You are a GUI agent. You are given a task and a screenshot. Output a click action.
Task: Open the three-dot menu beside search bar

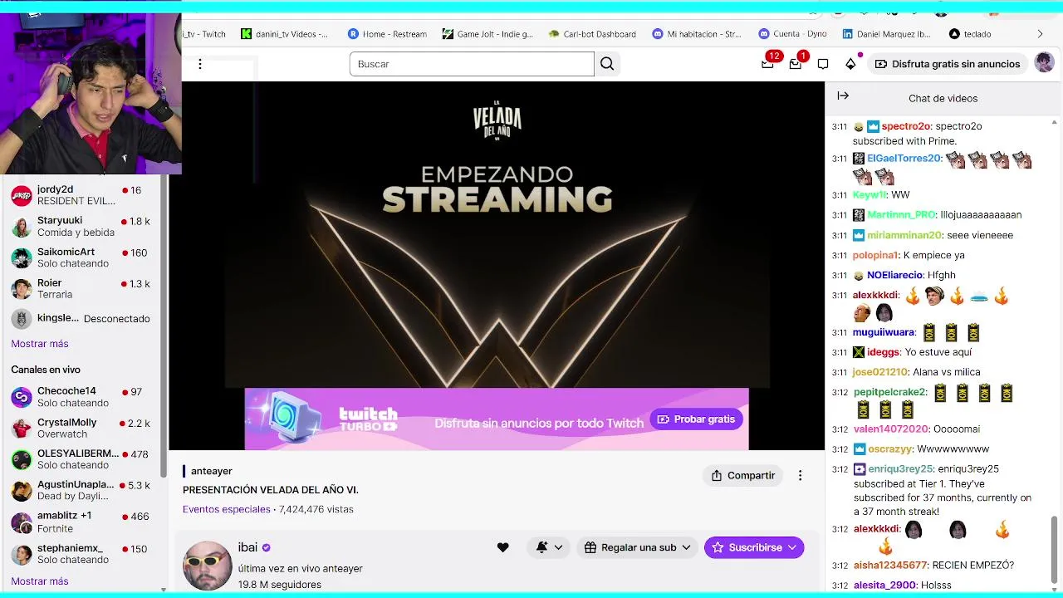(199, 64)
